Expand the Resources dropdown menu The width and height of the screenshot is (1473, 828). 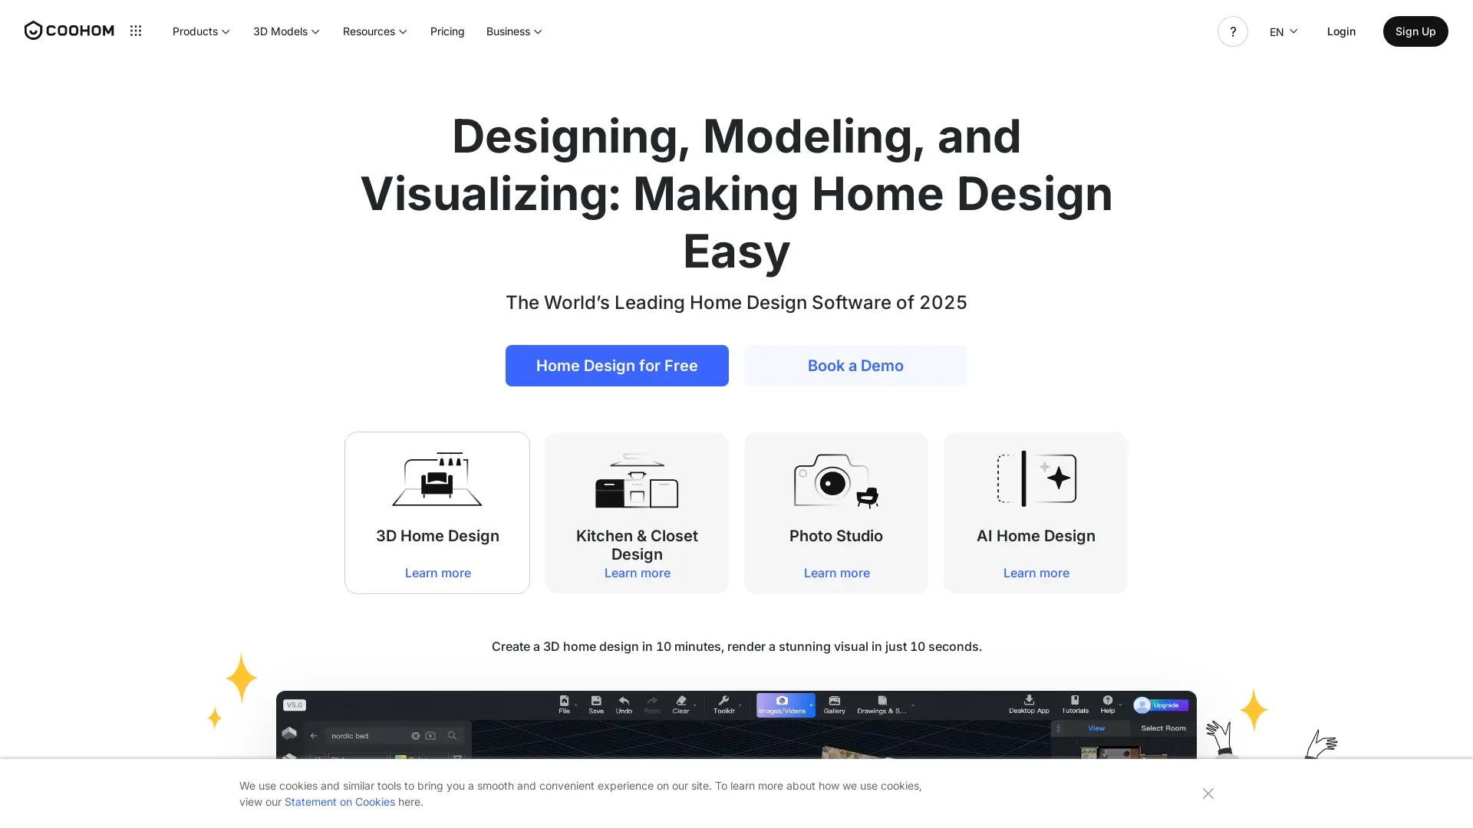(375, 31)
